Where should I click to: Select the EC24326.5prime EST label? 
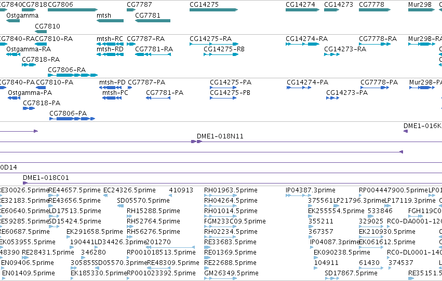pos(129,190)
